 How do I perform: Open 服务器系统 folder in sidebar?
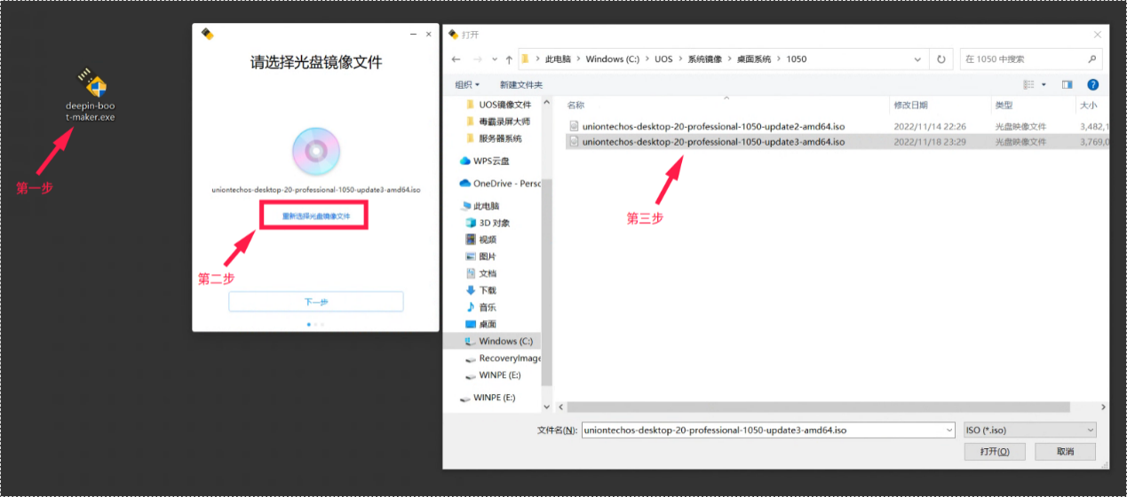[500, 138]
